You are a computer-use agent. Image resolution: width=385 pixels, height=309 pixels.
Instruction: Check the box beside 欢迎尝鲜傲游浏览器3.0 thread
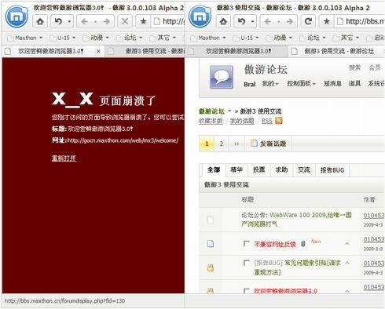click(x=246, y=291)
